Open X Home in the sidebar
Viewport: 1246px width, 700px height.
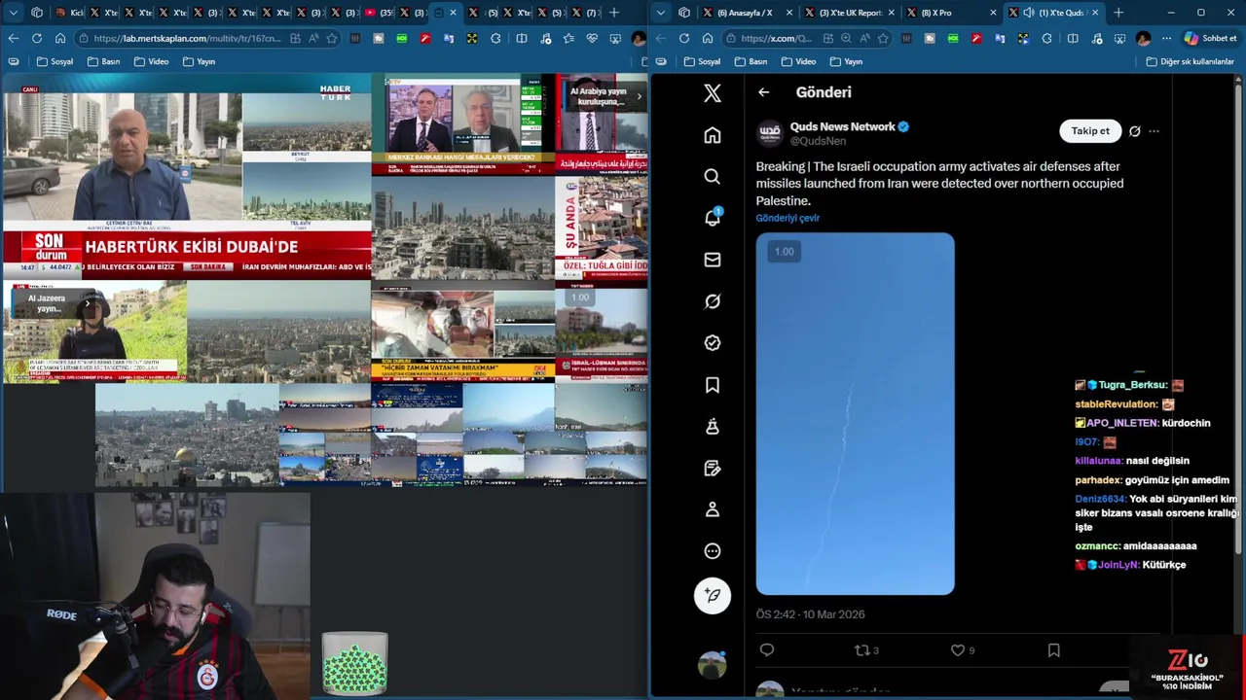tap(713, 135)
